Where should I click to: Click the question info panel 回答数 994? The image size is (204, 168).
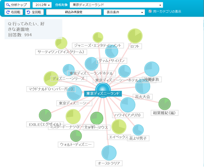(x=33, y=29)
